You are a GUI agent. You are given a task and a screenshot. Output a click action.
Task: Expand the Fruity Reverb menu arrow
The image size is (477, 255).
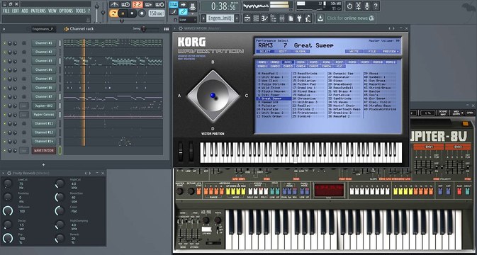[x=4, y=173]
